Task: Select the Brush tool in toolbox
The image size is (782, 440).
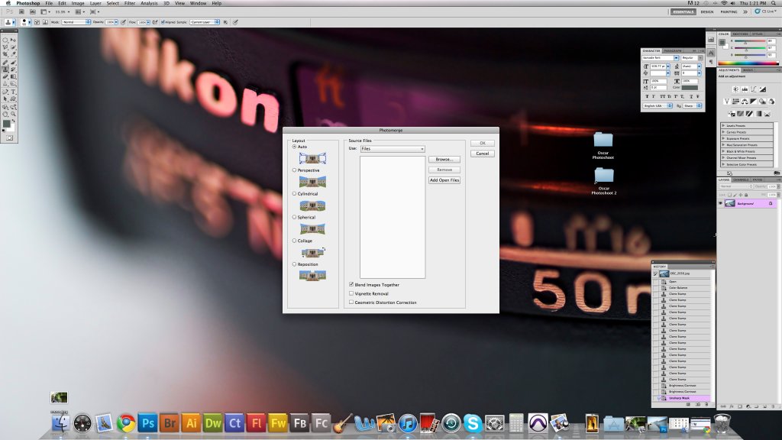Action: pyautogui.click(x=14, y=63)
